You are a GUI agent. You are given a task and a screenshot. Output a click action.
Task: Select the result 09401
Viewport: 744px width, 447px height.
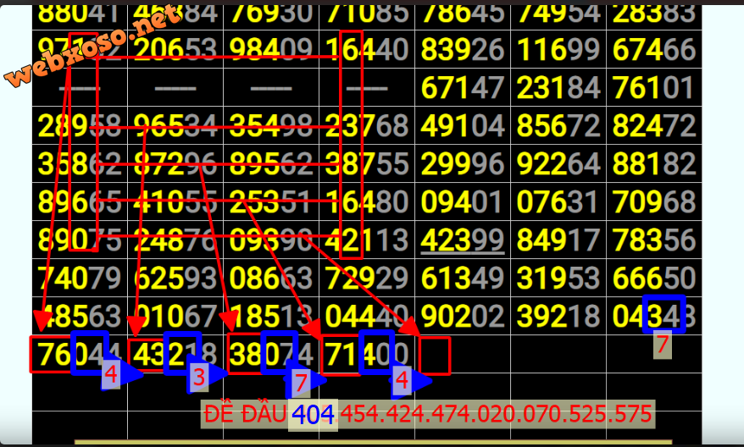(x=463, y=201)
